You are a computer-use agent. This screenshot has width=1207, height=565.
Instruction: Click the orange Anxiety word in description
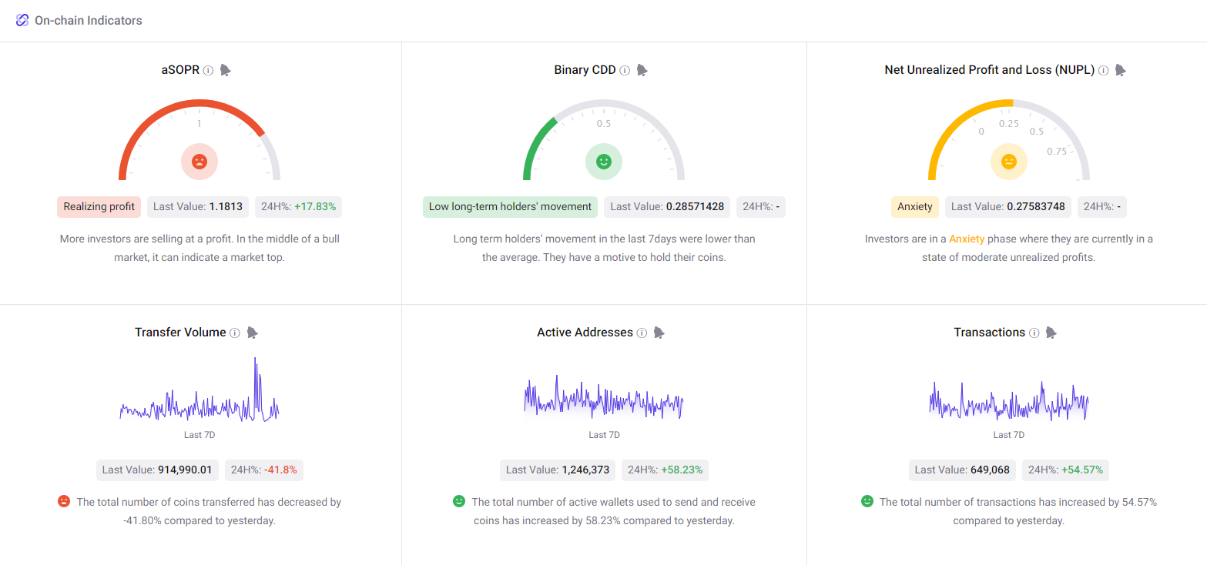pyautogui.click(x=967, y=239)
